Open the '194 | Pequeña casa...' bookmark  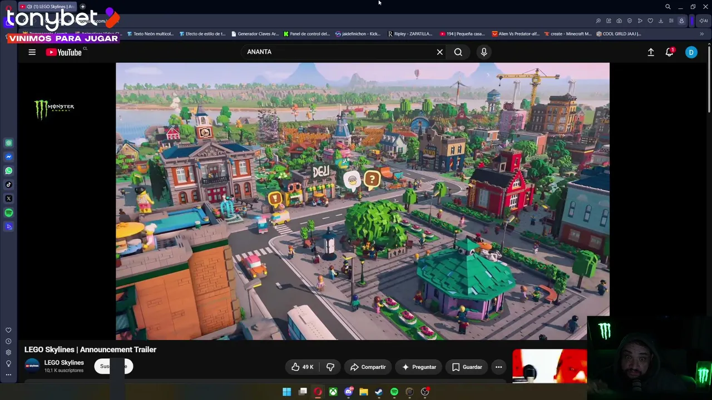click(463, 34)
